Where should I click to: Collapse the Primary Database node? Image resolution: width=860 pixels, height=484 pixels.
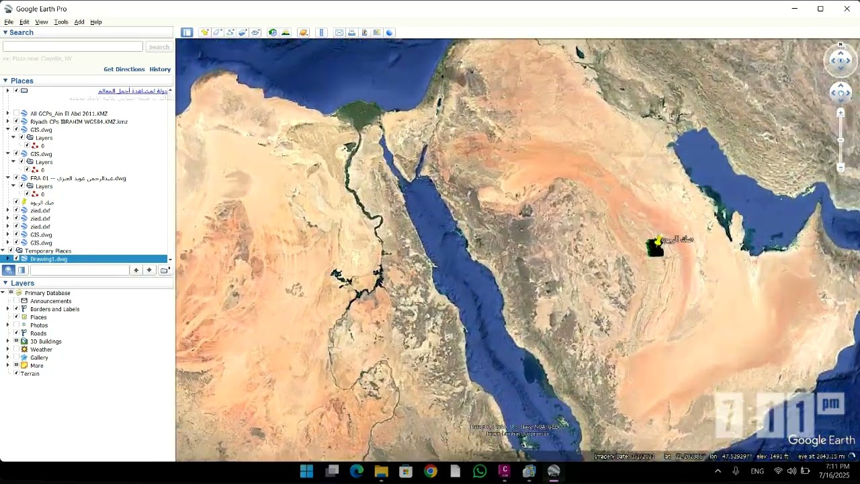pyautogui.click(x=3, y=293)
